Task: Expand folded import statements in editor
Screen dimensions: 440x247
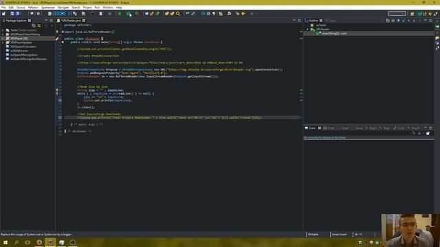Action: point(63,32)
